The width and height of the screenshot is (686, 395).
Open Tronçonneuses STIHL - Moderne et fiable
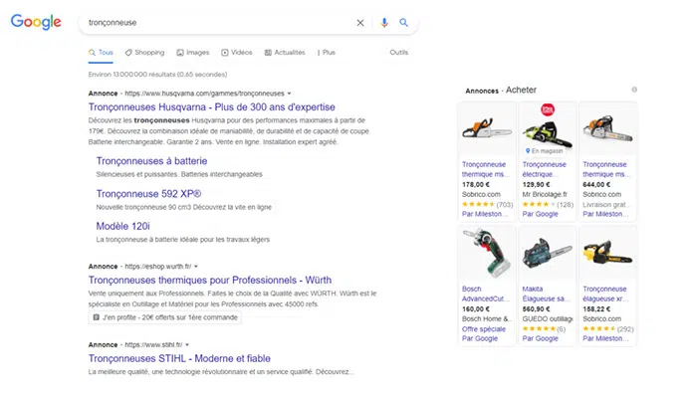click(179, 359)
